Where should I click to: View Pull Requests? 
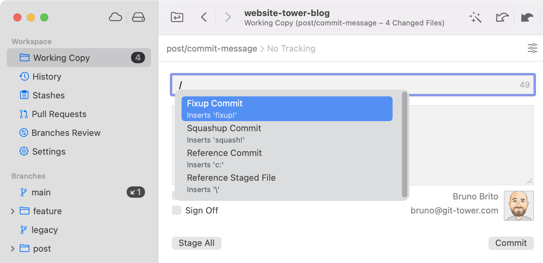(59, 114)
